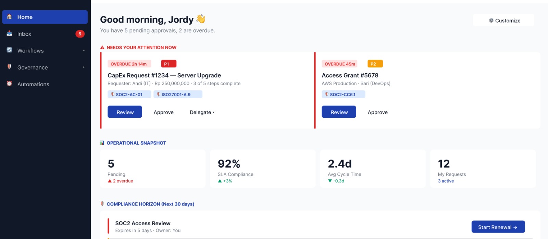The height and width of the screenshot is (239, 548).
Task: Click 'COMPLIANCE HORIZON (Next 30 days)' heading
Action: (x=150, y=204)
